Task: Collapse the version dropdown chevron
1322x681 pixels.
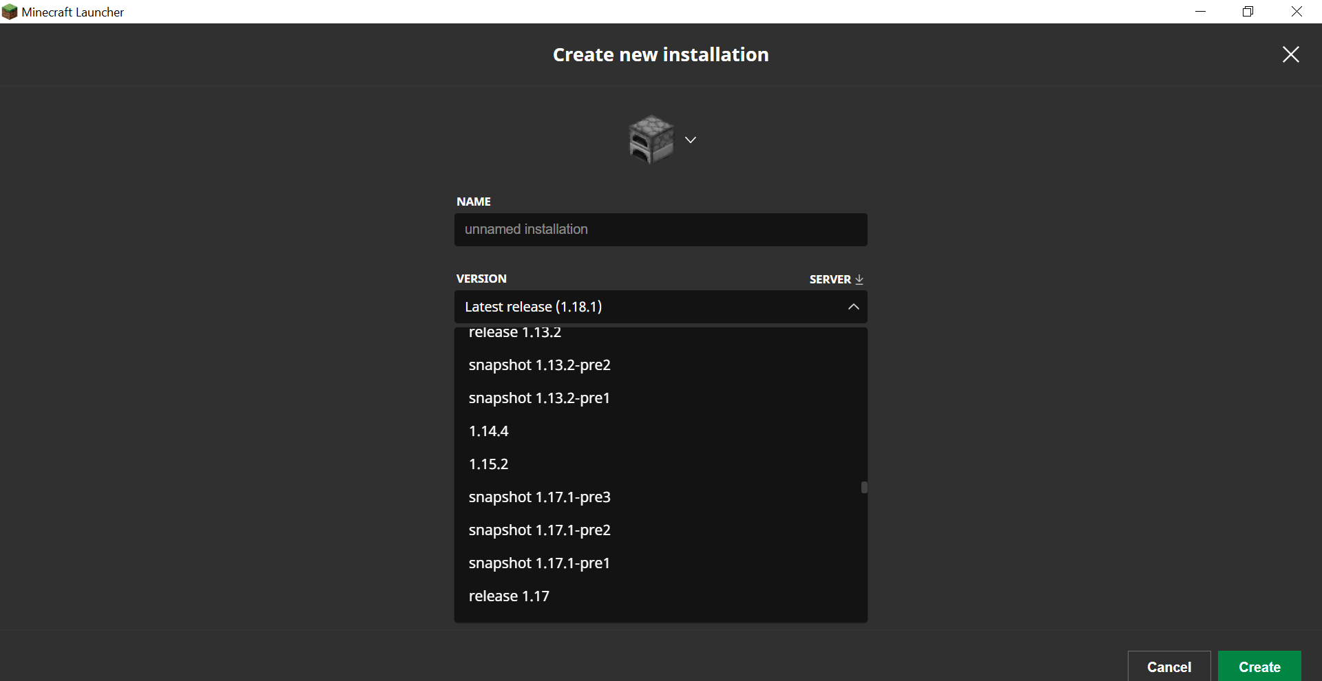Action: tap(853, 307)
